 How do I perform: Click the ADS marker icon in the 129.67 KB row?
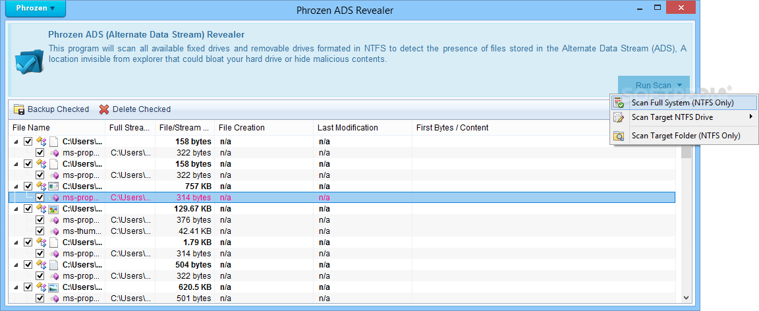(41, 209)
